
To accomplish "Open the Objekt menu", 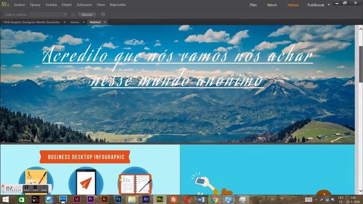I will 67,5.
